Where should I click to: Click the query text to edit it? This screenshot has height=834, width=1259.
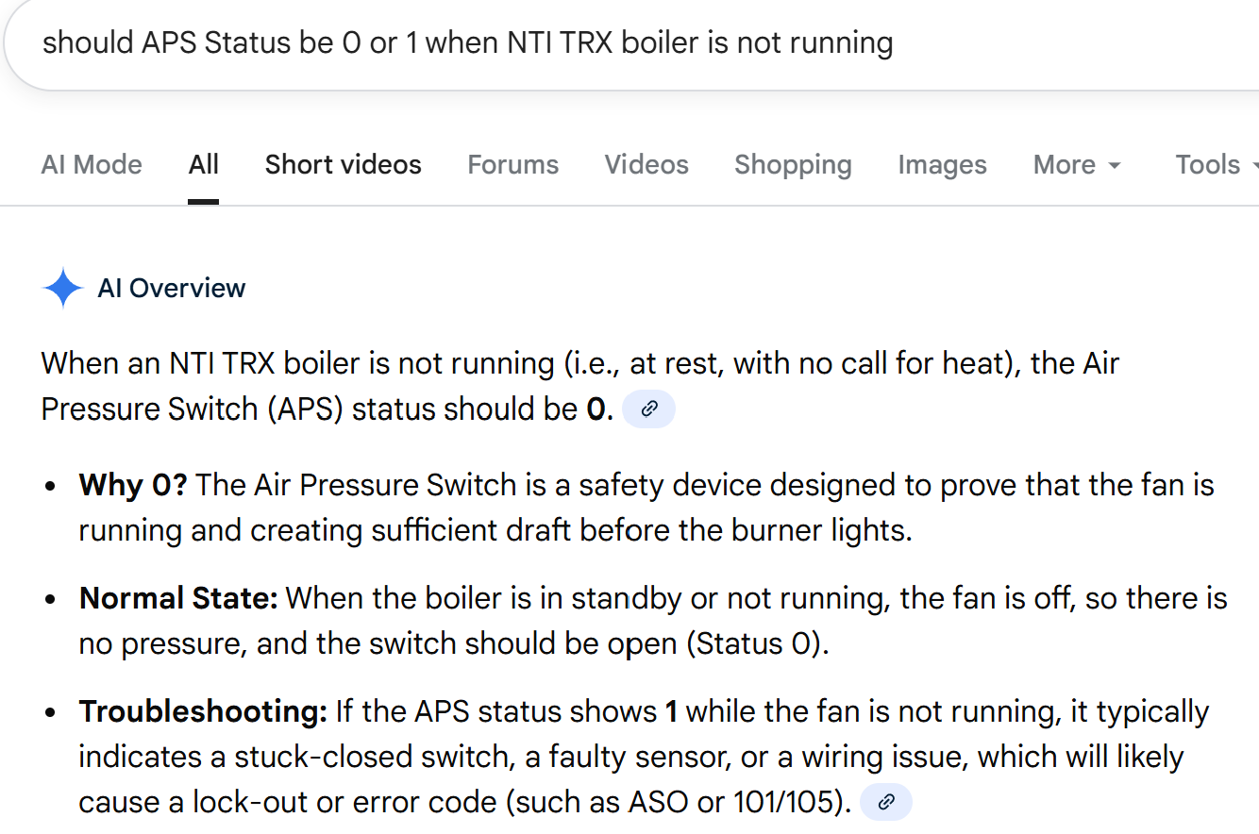(466, 42)
